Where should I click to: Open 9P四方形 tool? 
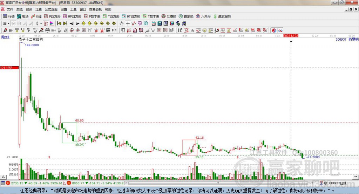pyautogui.click(x=72, y=16)
